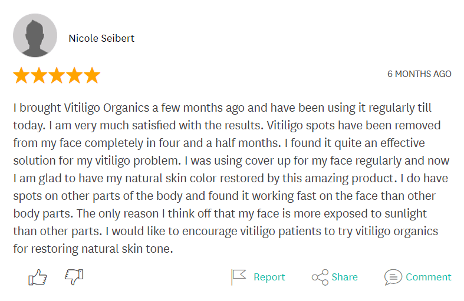Image resolution: width=464 pixels, height=301 pixels.
Task: Click the speech bubble comment icon
Action: tap(393, 277)
